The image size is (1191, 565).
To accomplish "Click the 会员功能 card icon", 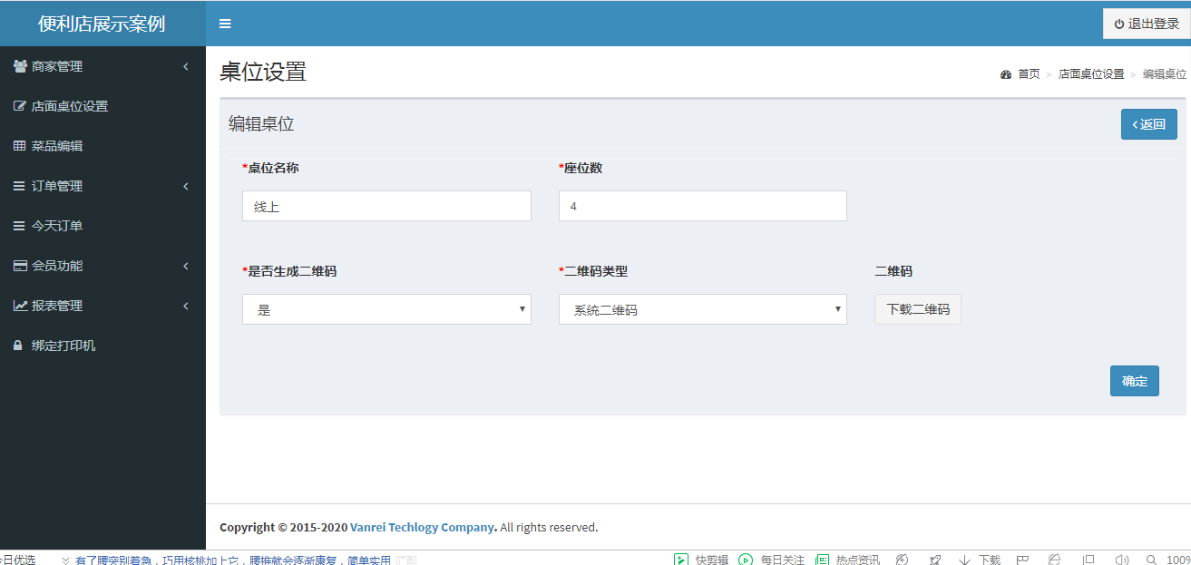I will tap(20, 266).
